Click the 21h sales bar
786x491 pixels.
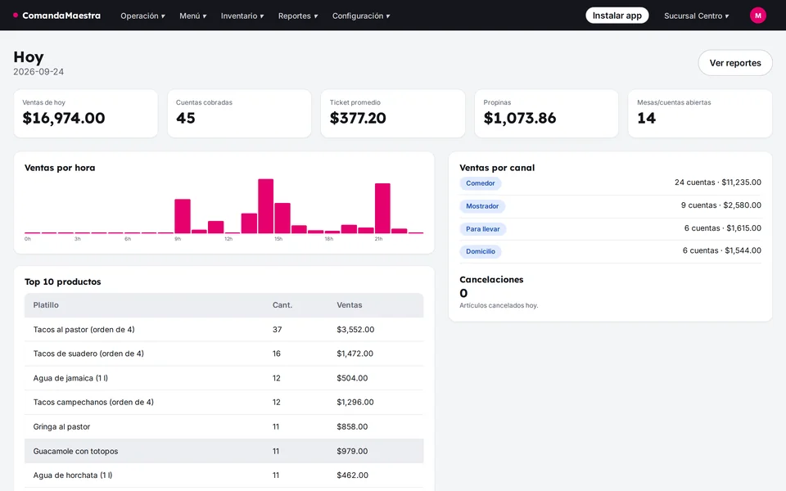coord(382,209)
